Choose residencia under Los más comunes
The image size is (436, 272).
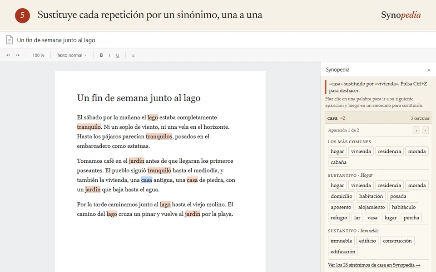point(389,151)
